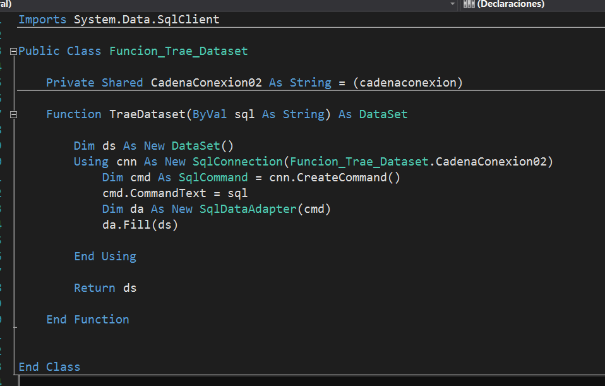
Task: Set a breakpoint beside da.Fill(ds)
Action: pyautogui.click(x=4, y=224)
